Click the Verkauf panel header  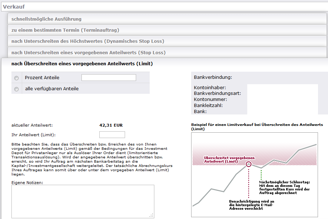(164, 7)
